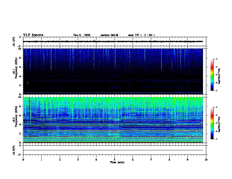Image resolution: width=232 pixels, height=179 pixels.
Task: Click the ch.2 spectrogram panel
Action: tap(113, 120)
